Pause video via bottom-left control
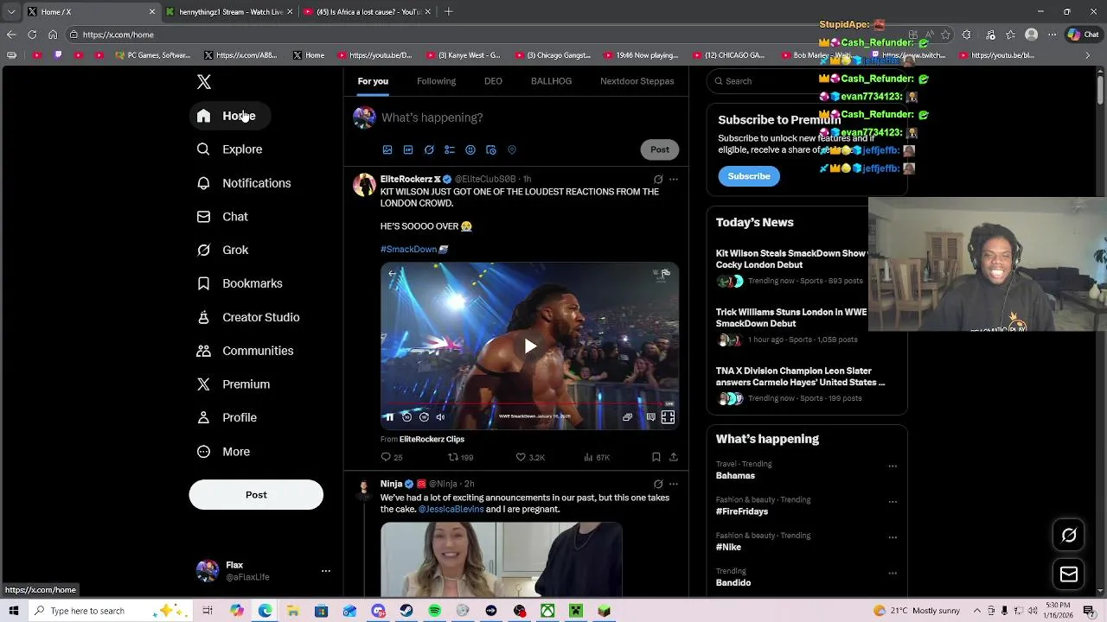The height and width of the screenshot is (622, 1107). point(389,417)
